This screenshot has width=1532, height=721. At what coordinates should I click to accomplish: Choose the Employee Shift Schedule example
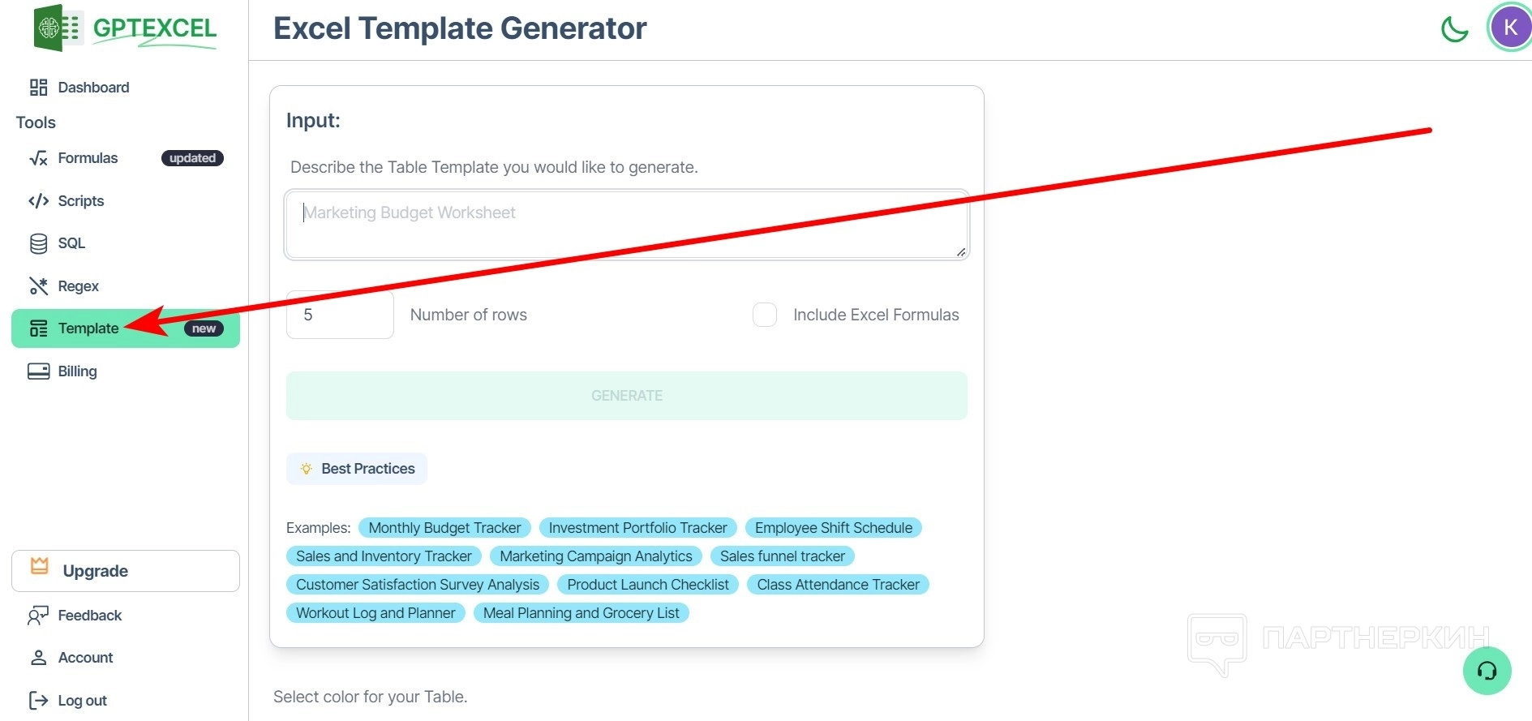[x=833, y=528]
